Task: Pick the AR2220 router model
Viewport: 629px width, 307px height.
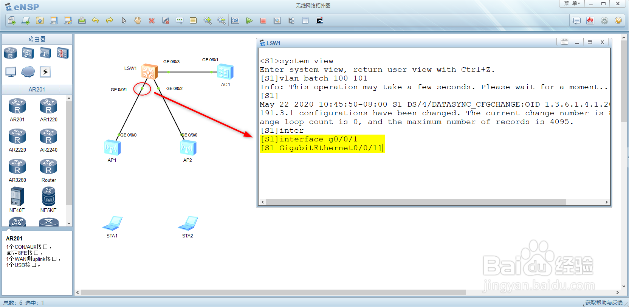Action: coord(17,140)
